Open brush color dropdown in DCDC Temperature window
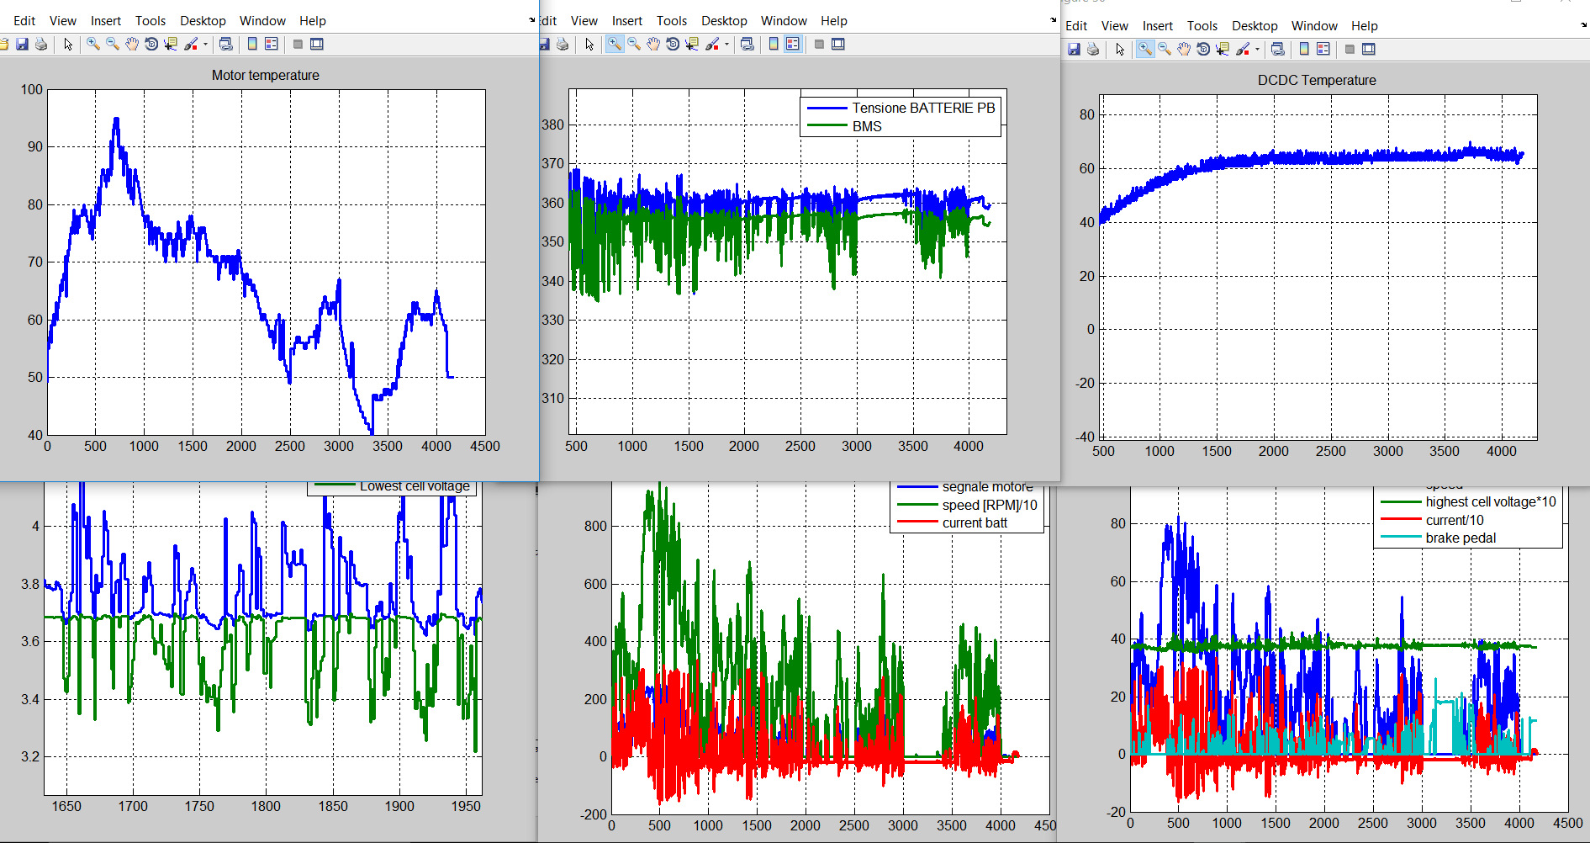The height and width of the screenshot is (843, 1590). pos(1257,50)
